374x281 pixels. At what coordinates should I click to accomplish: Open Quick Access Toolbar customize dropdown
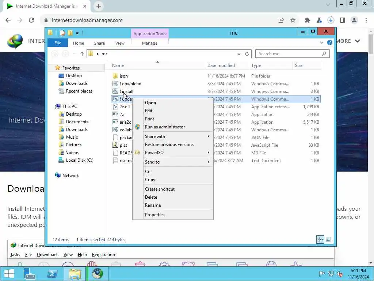coord(77,33)
